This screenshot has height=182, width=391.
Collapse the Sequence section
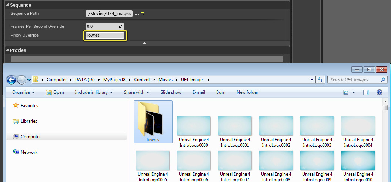click(x=7, y=5)
